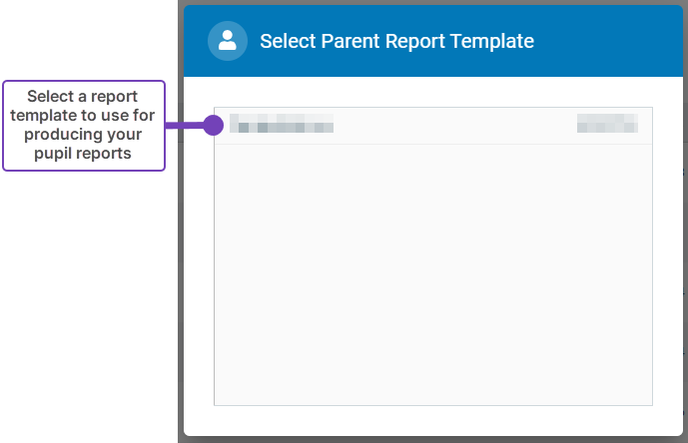Click white dialog margin below the template list
The image size is (688, 443).
(432, 420)
